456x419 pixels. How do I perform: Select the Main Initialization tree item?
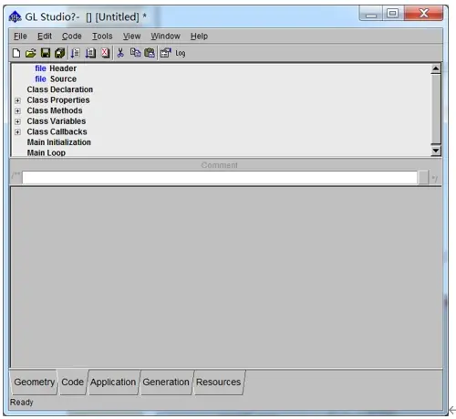pos(59,142)
